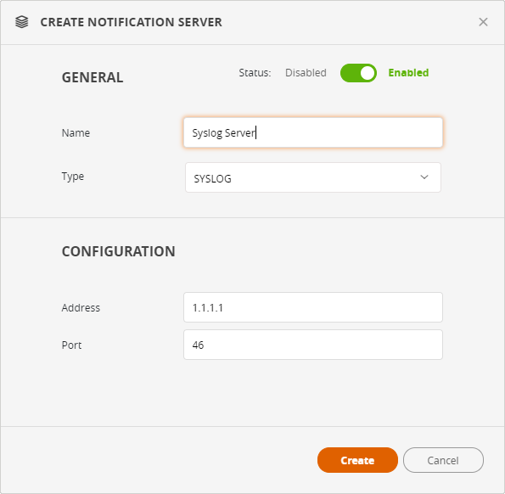Viewport: 505px width, 494px height.
Task: Click the CONFIGURATION section heading
Action: pos(119,251)
